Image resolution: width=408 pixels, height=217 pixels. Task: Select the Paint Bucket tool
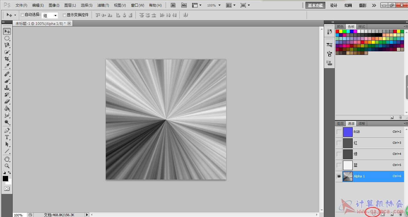[7, 109]
